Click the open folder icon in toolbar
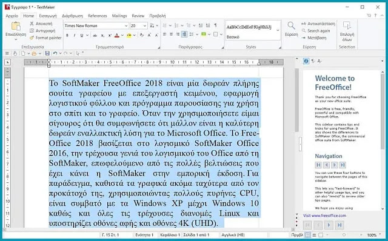388x241 pixels. pyautogui.click(x=34, y=53)
